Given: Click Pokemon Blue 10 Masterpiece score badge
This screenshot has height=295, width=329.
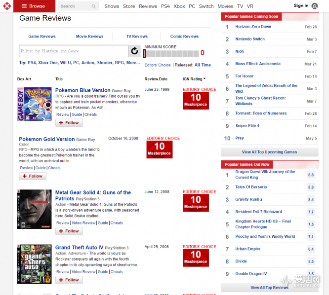Looking at the screenshot, I should click(x=196, y=101).
